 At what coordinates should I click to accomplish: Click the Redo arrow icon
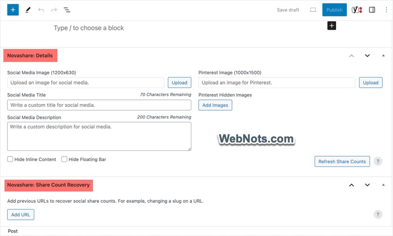[x=54, y=10]
